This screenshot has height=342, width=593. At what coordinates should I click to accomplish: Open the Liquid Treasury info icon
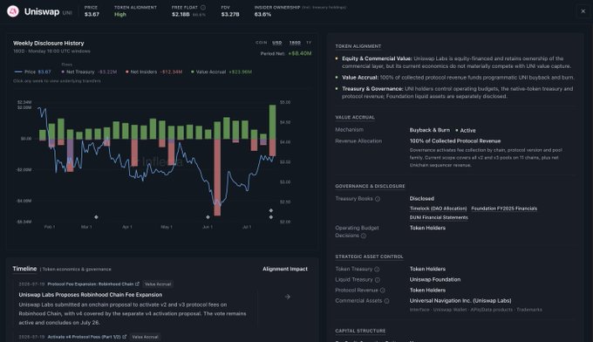point(378,279)
